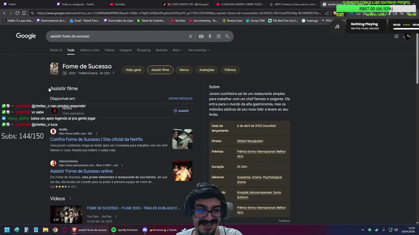Switch to the CHICO PALITO OFC browser tab
The image size is (419, 235).
pyautogui.click(x=186, y=4)
